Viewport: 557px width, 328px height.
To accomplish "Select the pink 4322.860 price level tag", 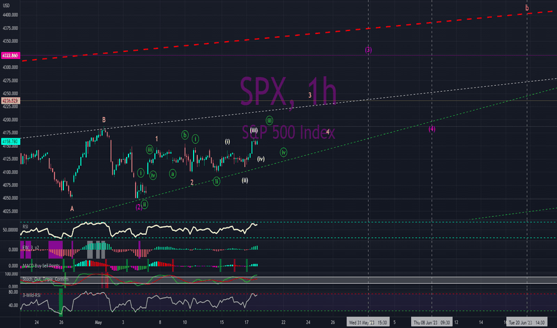I will [10, 55].
